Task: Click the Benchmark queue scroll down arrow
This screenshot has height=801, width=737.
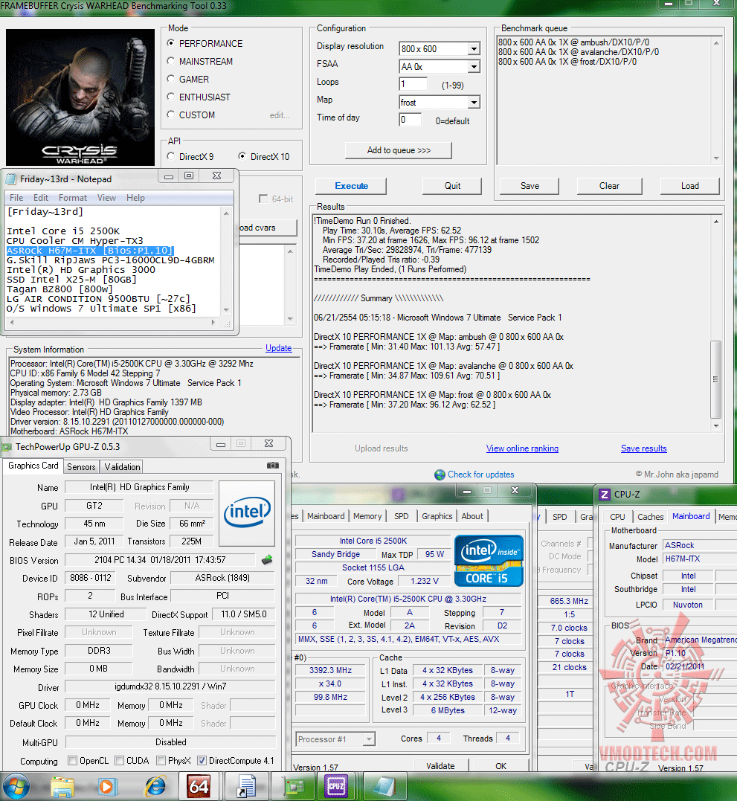Action: (x=716, y=158)
